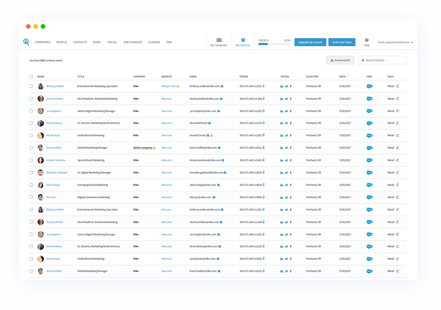Open Facebook icon in first Wendy Kula row
Viewport: 441px width, 310px height.
(x=291, y=135)
